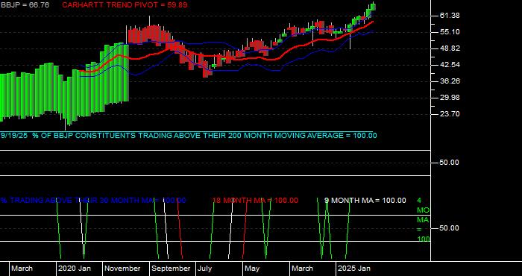Click the blue 30 MONTH MA label
522x276 pixels.
point(93,201)
